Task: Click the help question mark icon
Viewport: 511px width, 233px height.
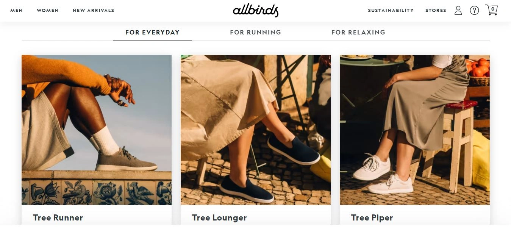Action: 474,10
